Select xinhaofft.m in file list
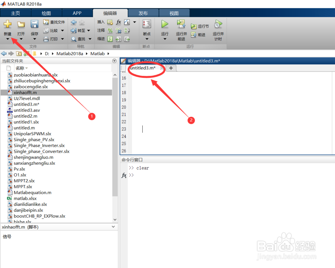This screenshot has height=268, width=335. pos(56,93)
